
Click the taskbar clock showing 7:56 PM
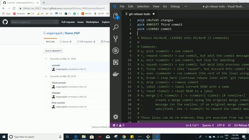tap(235, 137)
